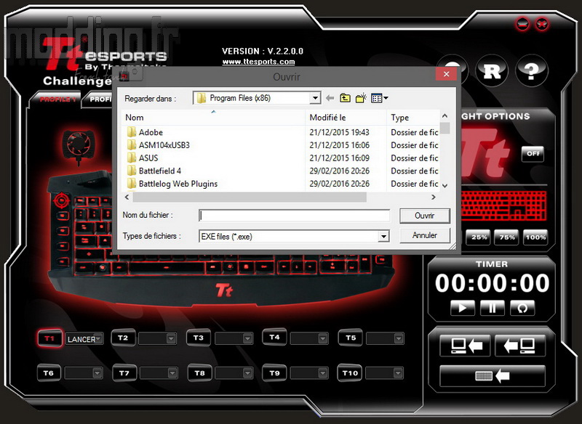582x424 pixels.
Task: Toggle the light OFF button
Action: click(x=533, y=154)
